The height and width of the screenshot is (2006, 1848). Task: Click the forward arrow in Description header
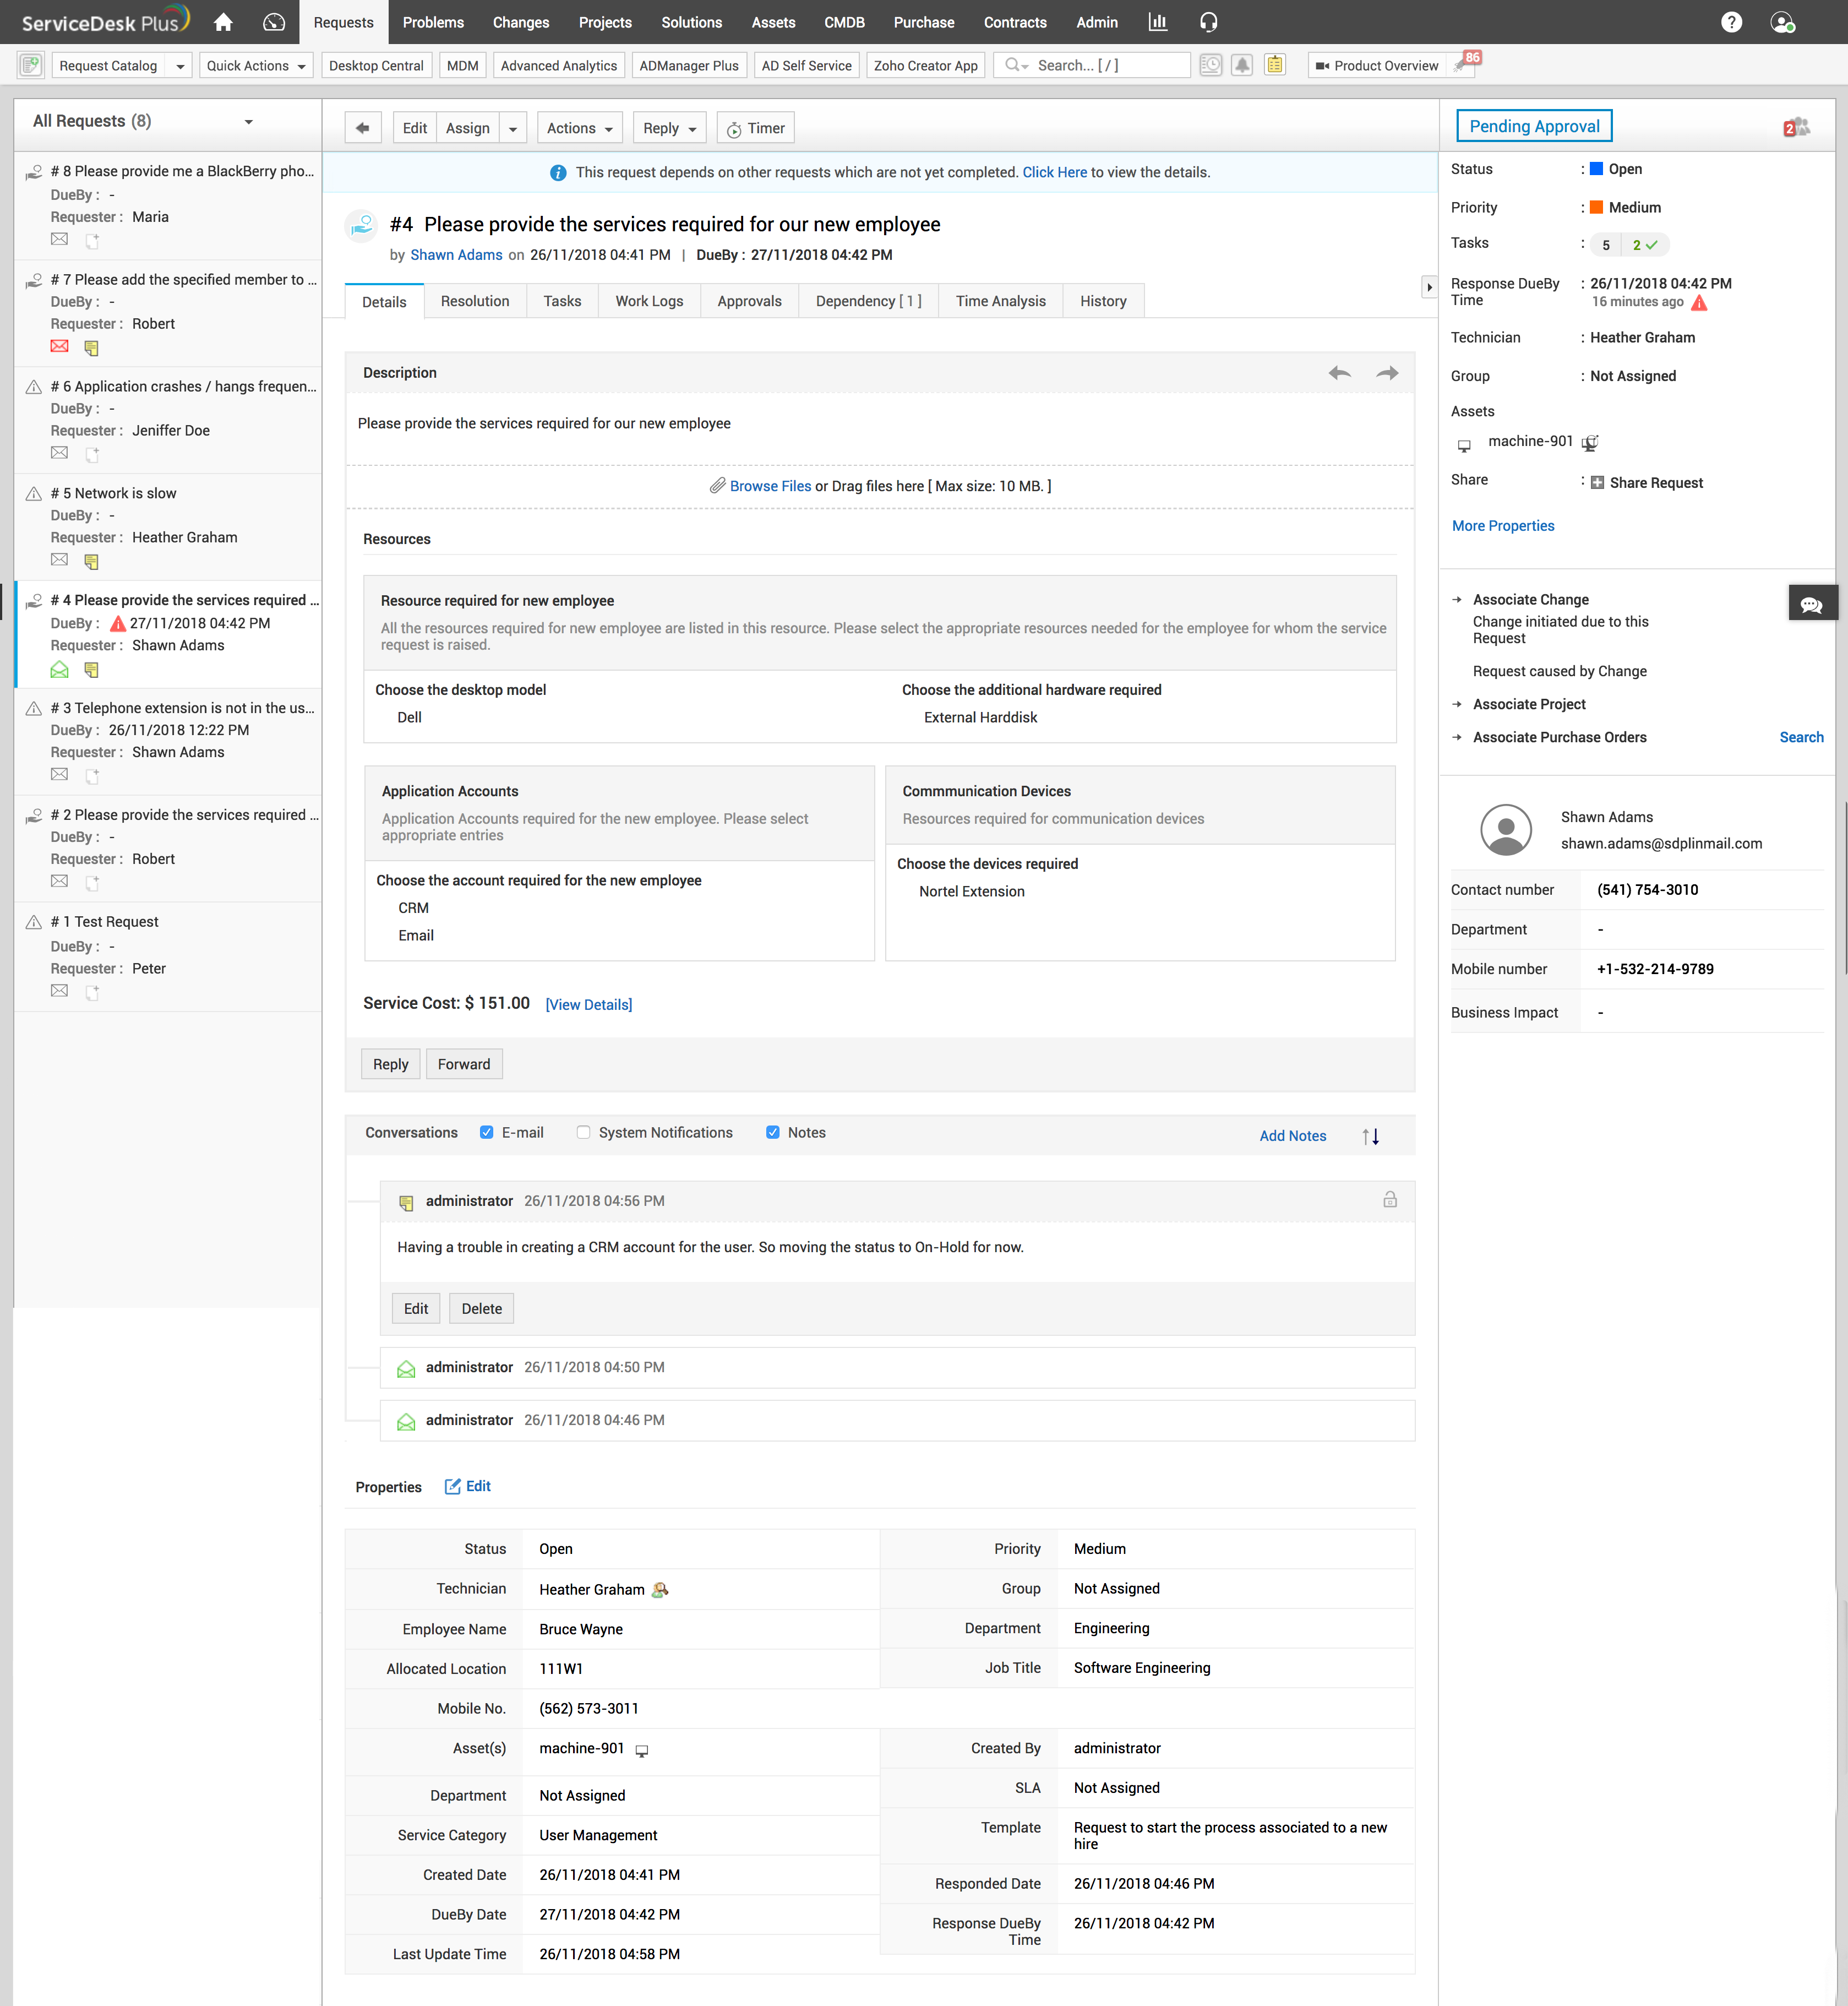[1387, 373]
